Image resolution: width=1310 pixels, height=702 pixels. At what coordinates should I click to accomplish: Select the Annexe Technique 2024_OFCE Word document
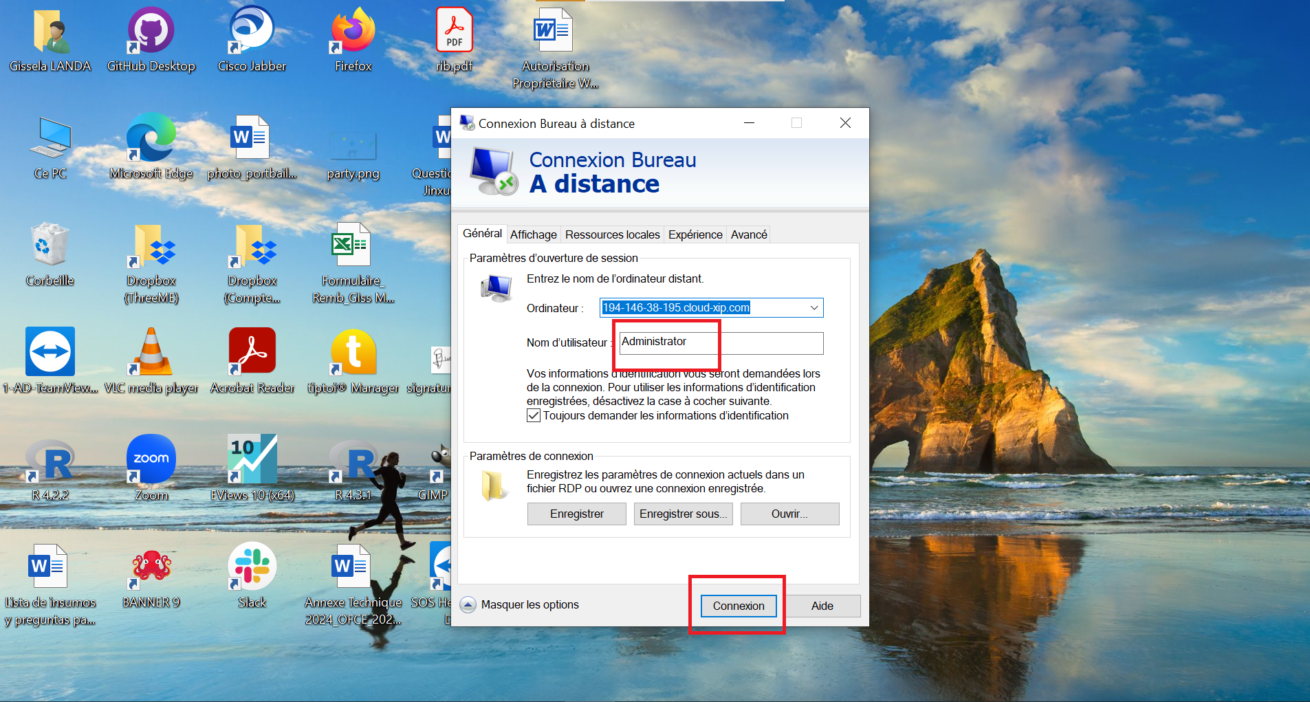pos(351,566)
